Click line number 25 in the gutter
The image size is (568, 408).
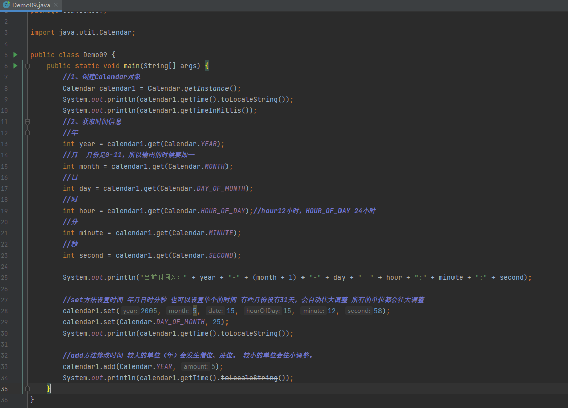(5, 278)
